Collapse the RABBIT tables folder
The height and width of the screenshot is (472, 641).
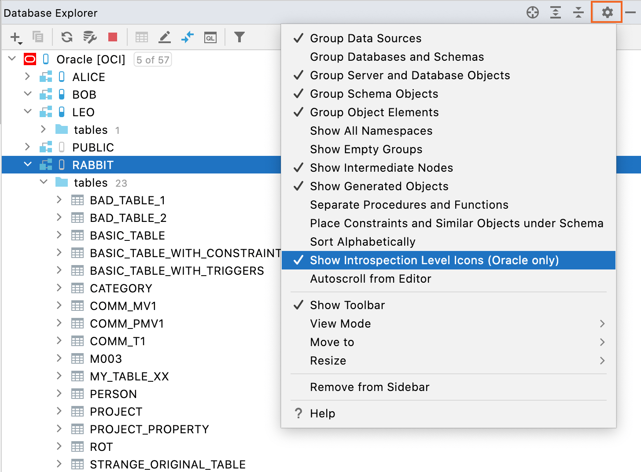coord(44,182)
